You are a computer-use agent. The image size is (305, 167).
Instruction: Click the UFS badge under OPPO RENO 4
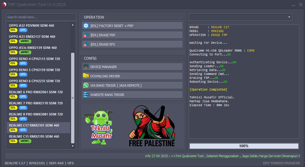[x=23, y=63]
